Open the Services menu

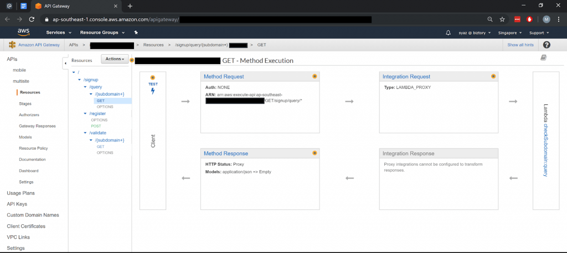pos(58,33)
